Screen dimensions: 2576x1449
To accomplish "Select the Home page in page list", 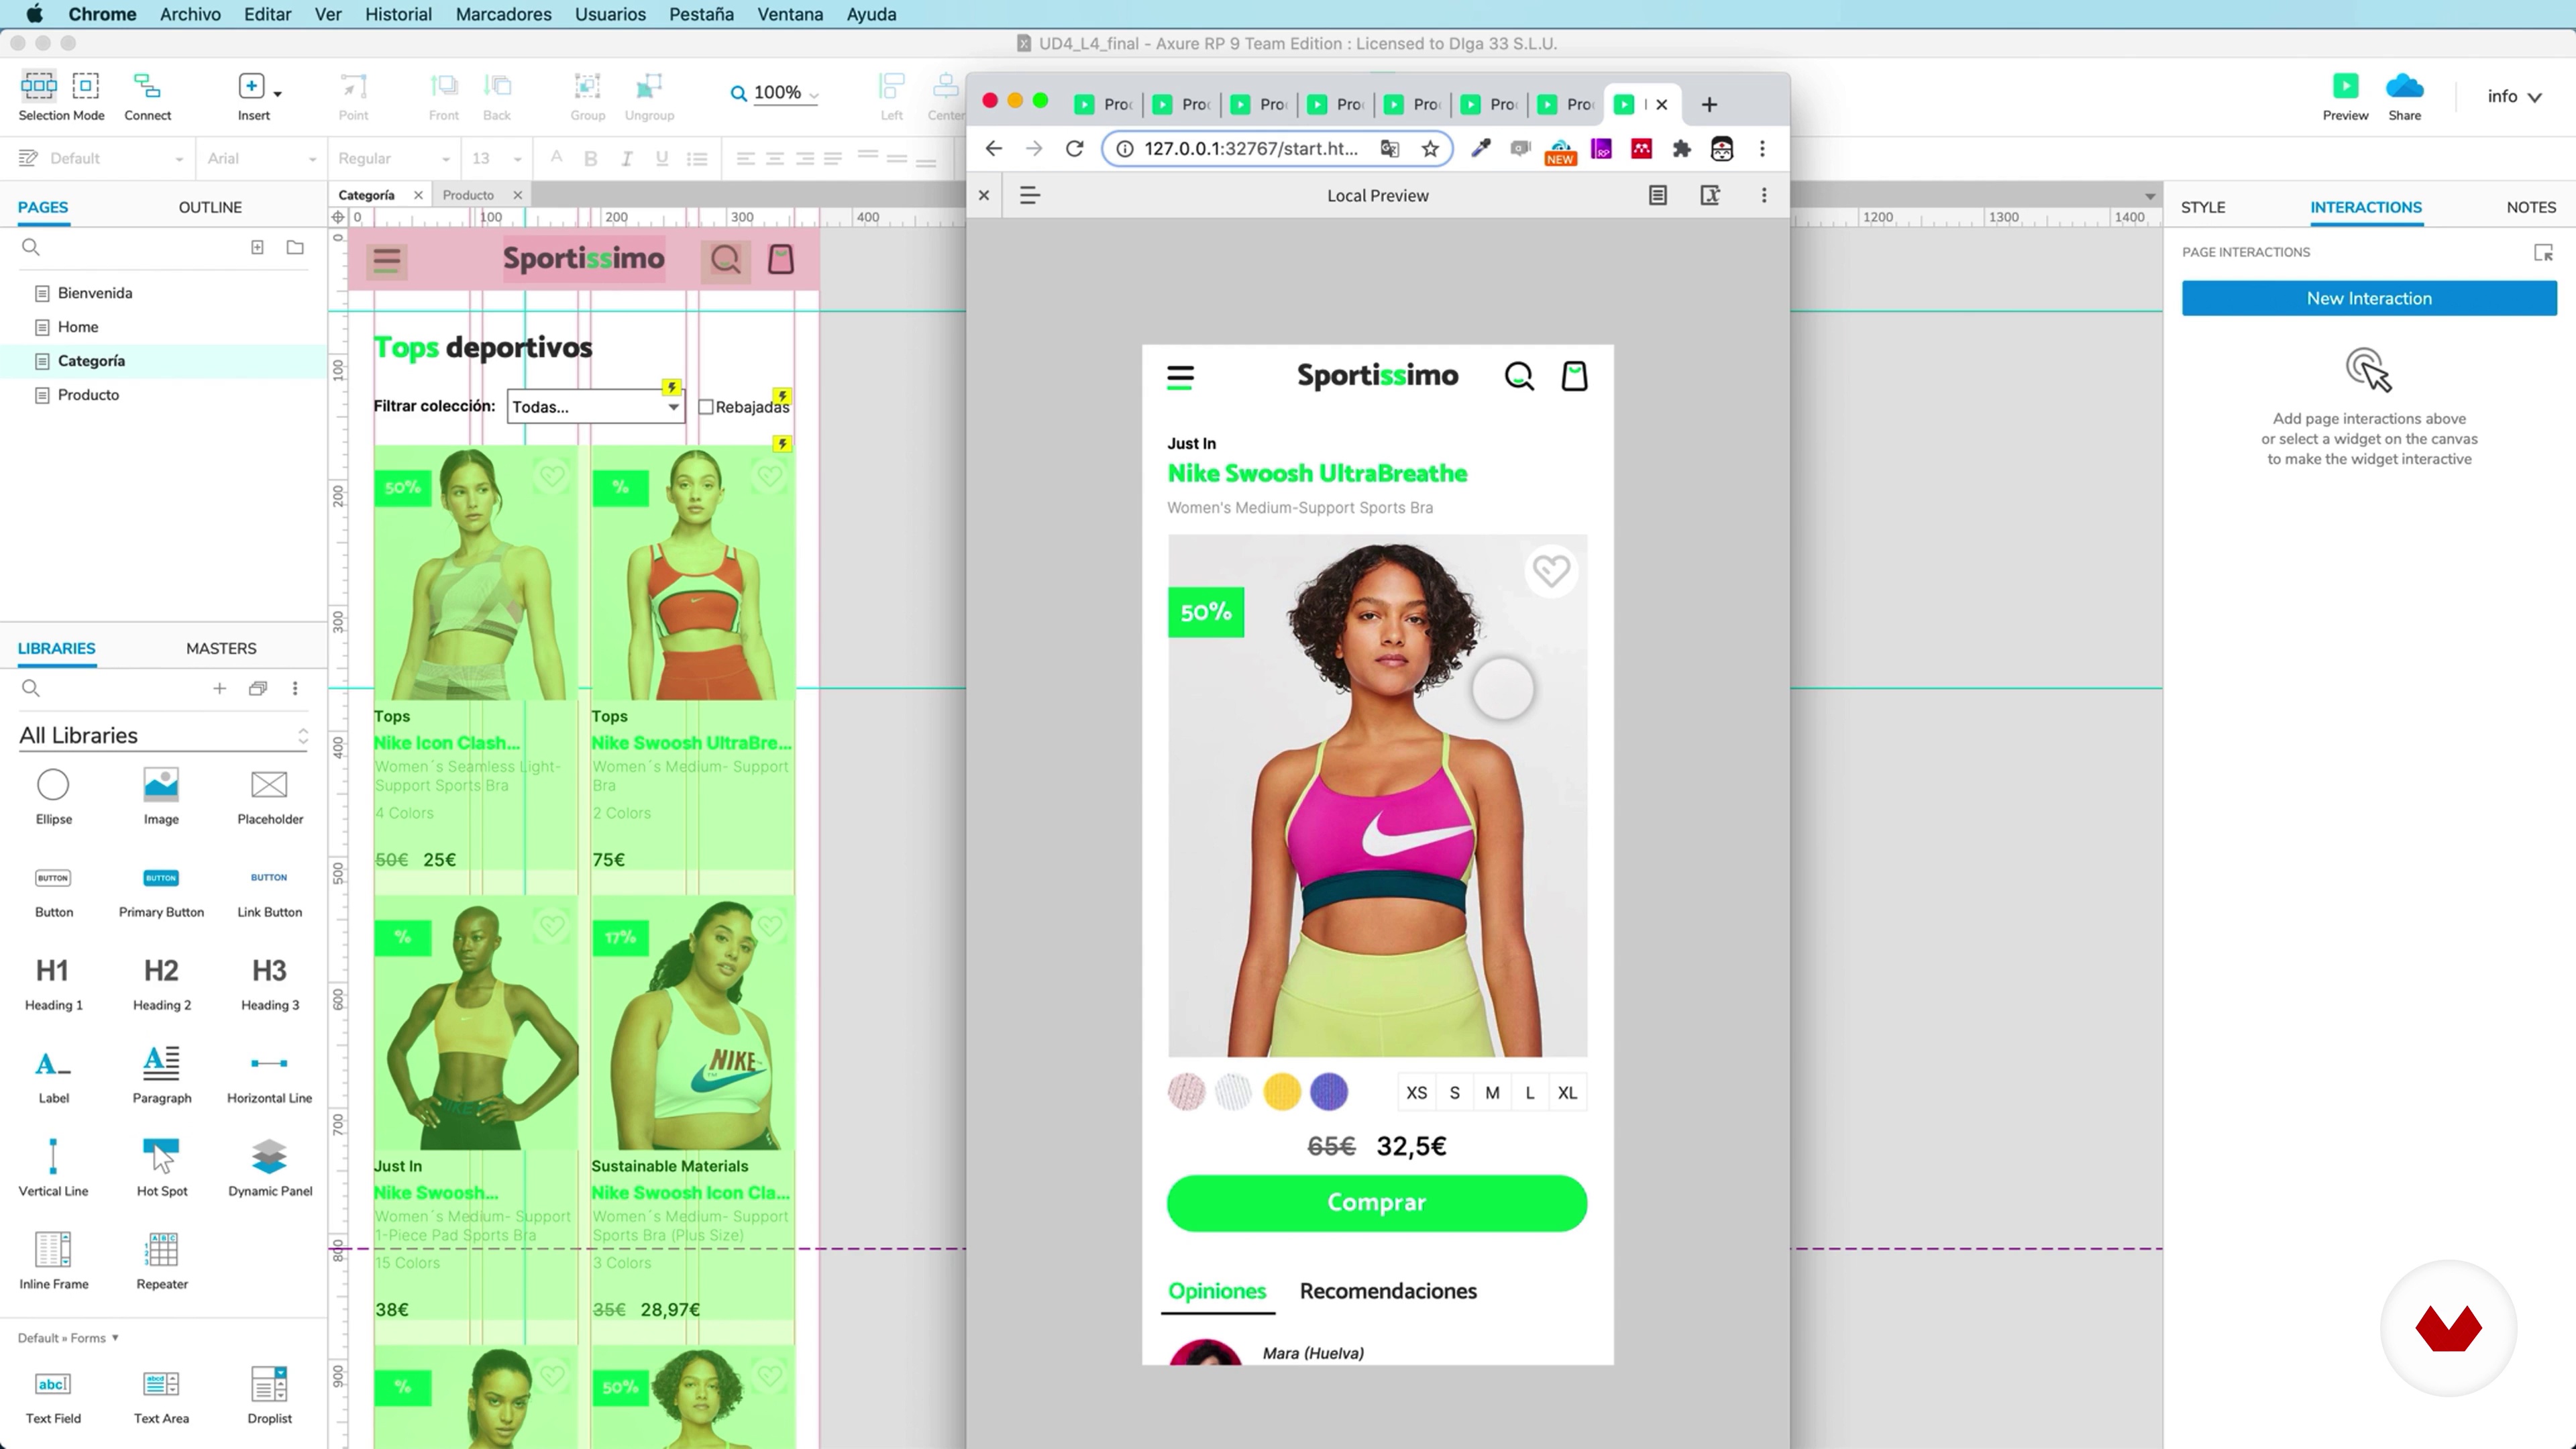I will (x=78, y=327).
